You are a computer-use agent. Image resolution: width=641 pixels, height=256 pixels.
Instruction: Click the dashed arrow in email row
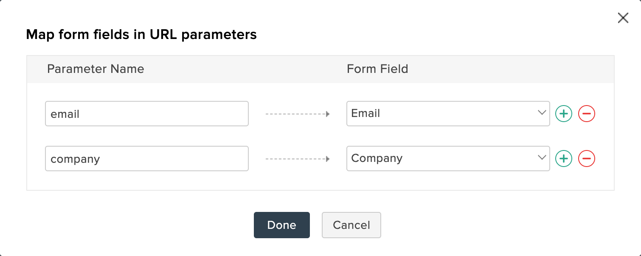[298, 114]
